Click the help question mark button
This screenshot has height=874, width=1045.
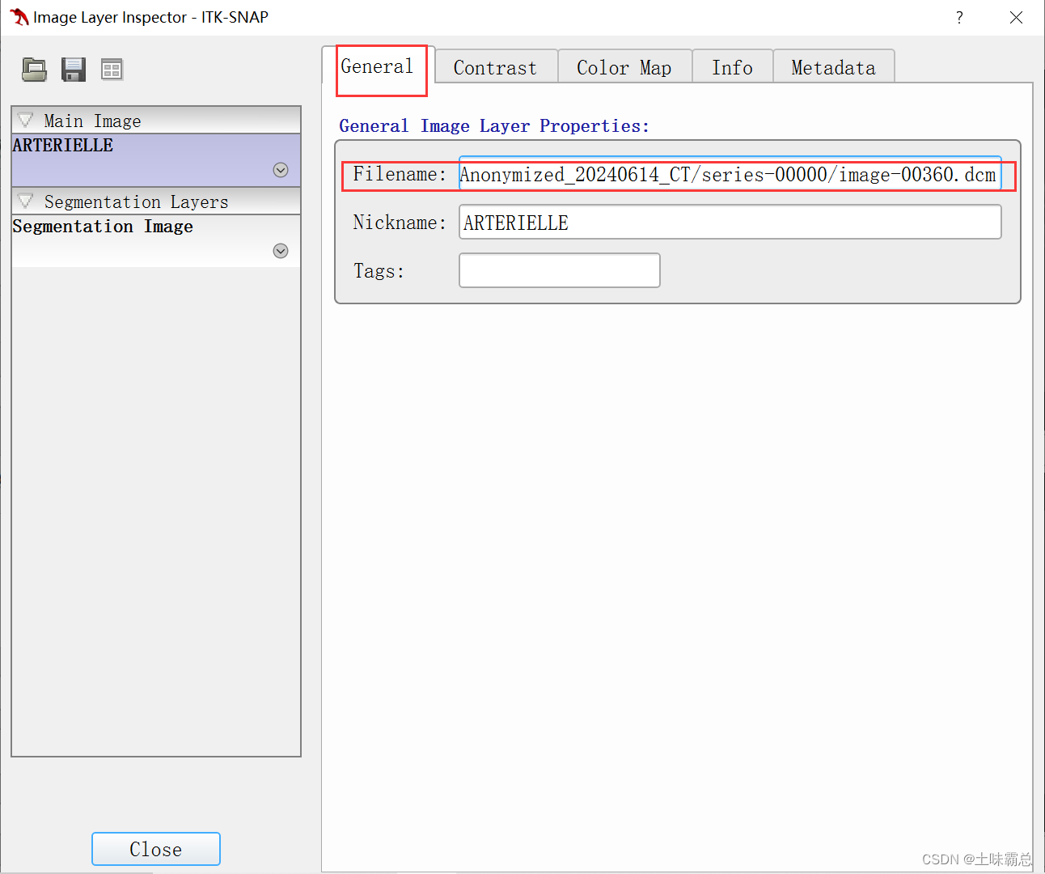click(959, 18)
